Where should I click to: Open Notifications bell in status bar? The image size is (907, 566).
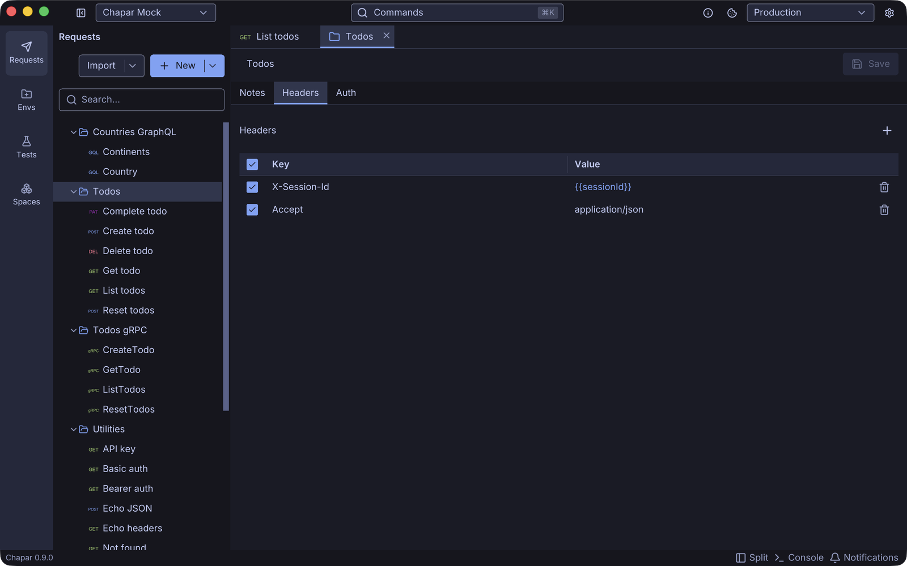(x=864, y=558)
